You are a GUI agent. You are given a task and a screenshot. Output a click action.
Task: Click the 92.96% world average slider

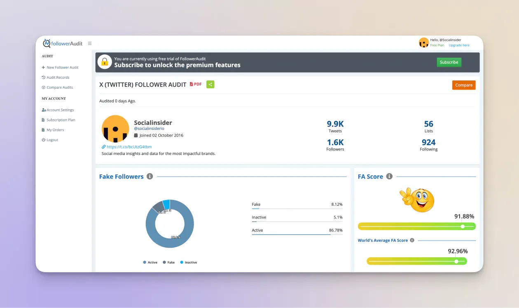tap(417, 261)
